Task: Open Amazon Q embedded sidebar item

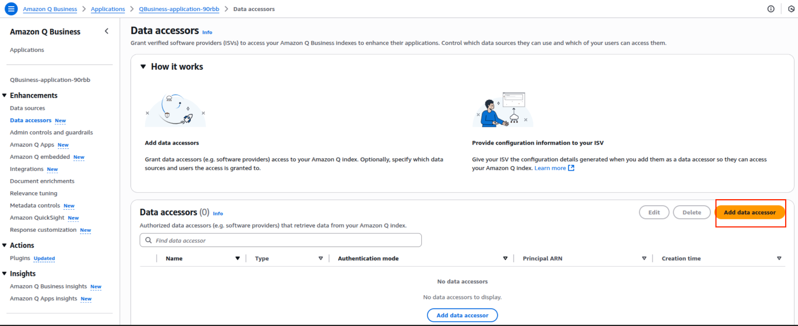Action: 40,157
